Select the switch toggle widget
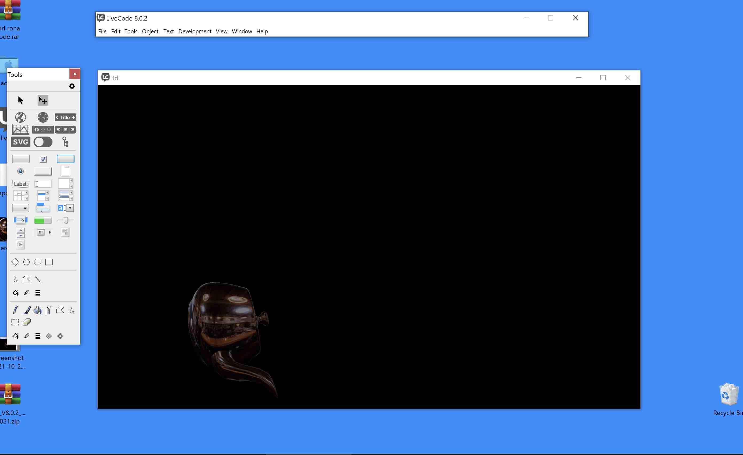743x455 pixels. 43,142
